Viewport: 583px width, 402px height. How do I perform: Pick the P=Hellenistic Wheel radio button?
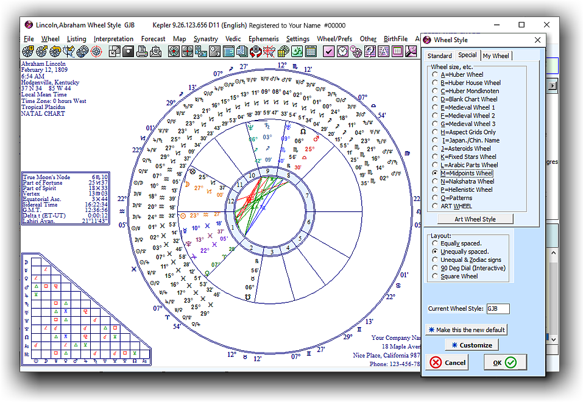tap(435, 189)
